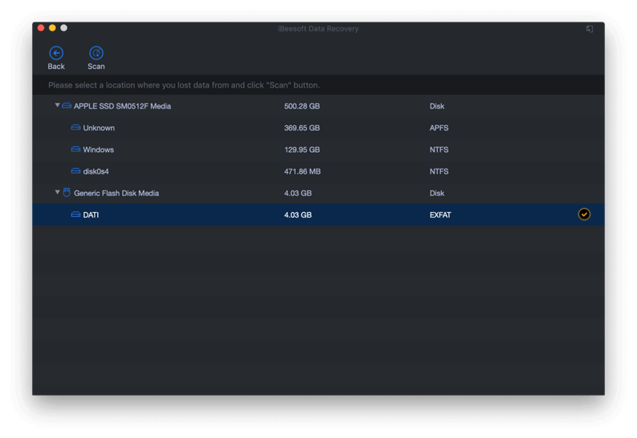Viewport: 637px width, 438px height.
Task: Click the EXFAT file system cell
Action: 440,215
